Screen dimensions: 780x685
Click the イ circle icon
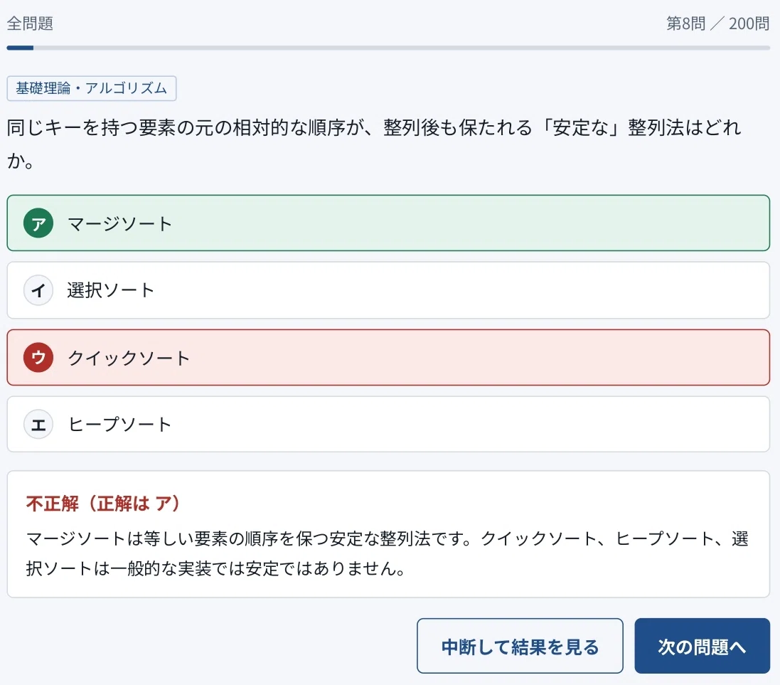point(38,290)
